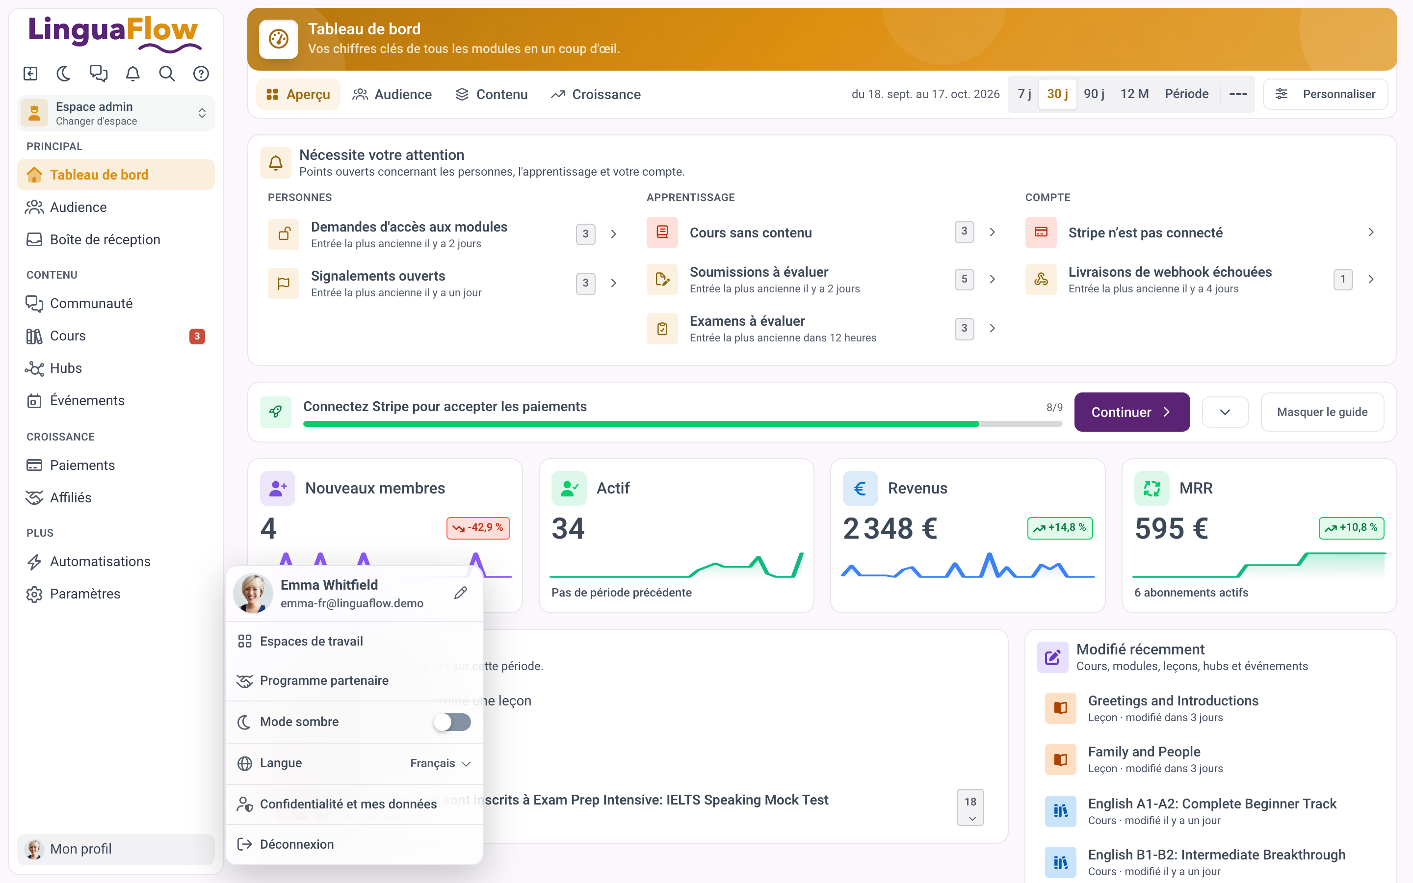Viewport: 1413px width, 883px height.
Task: Click the search magnifier icon in sidebar
Action: [x=167, y=74]
